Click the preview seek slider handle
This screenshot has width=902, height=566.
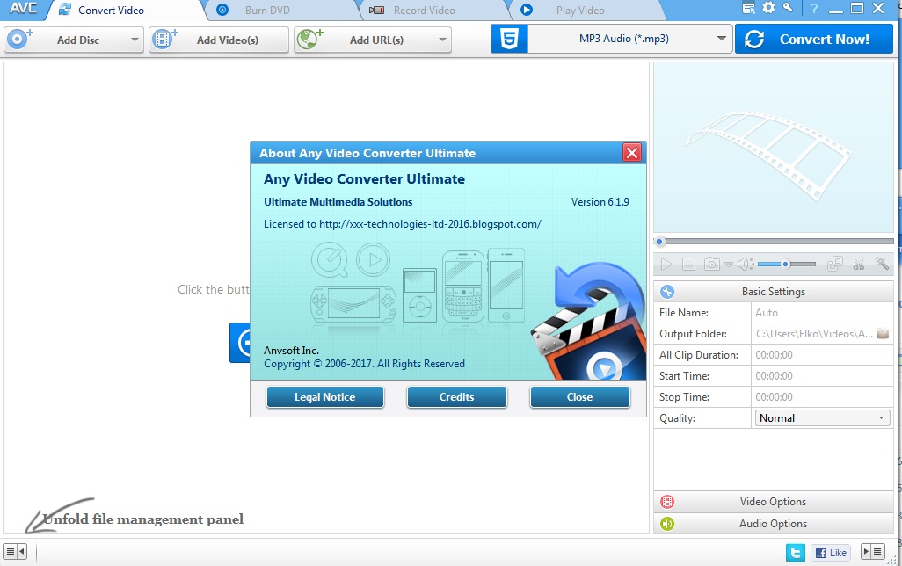pos(660,242)
